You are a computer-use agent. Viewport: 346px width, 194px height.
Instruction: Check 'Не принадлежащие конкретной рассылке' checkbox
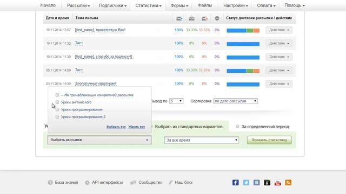pos(57,95)
